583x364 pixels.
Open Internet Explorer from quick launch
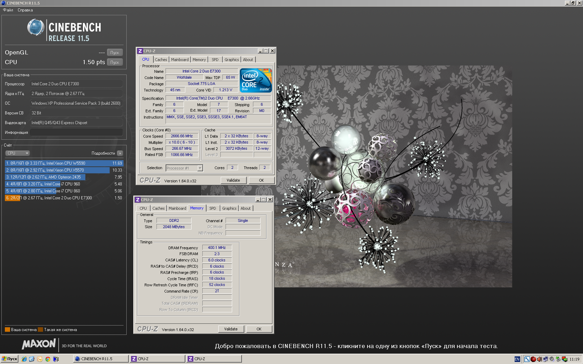point(24,359)
